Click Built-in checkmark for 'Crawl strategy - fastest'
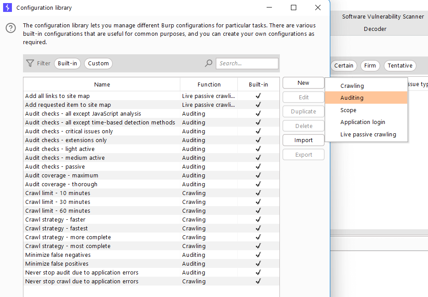428x297 pixels. (258, 228)
